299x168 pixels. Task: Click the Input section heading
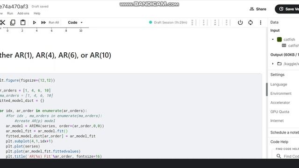click(x=275, y=30)
